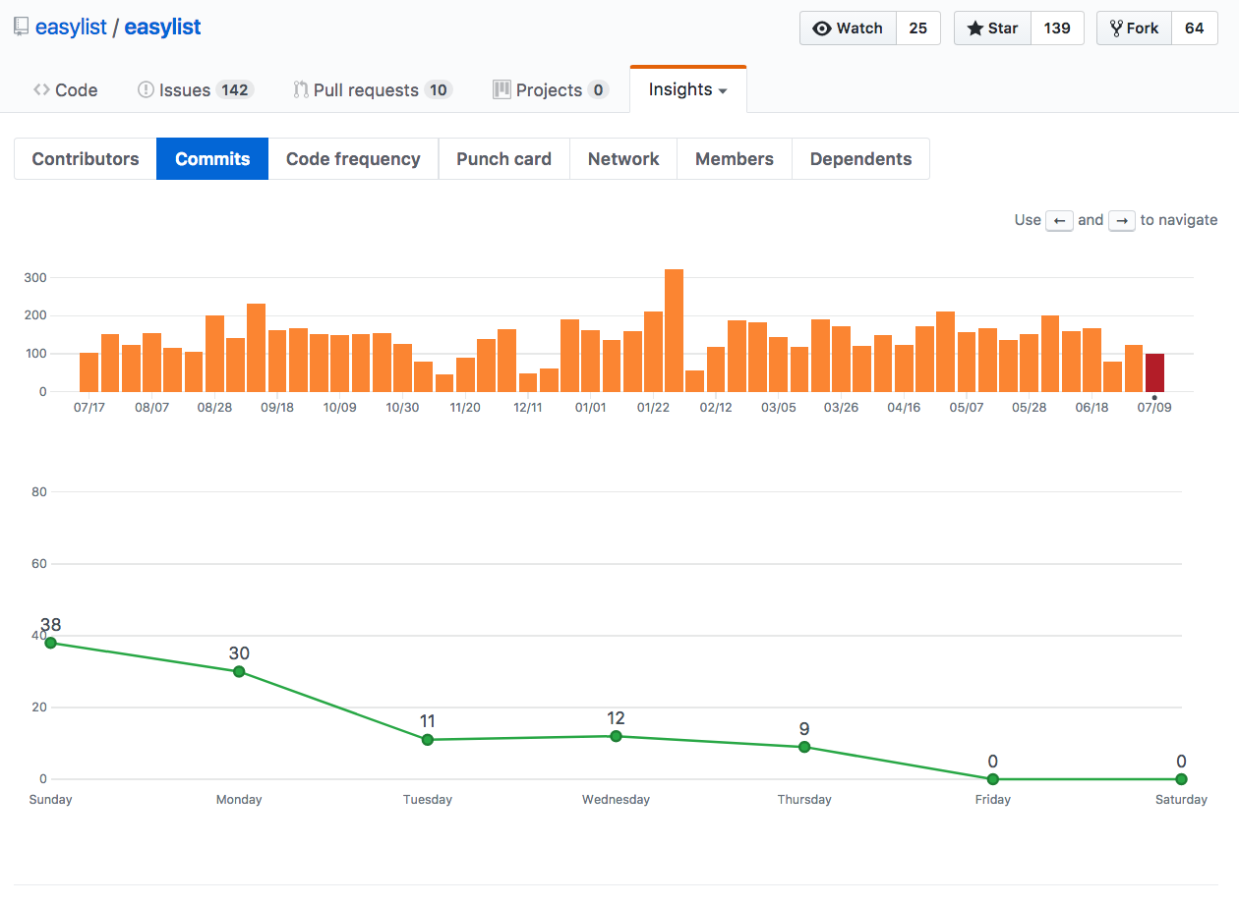Click the 12/11 date label on the bar chart
This screenshot has height=906, width=1239.
(528, 408)
